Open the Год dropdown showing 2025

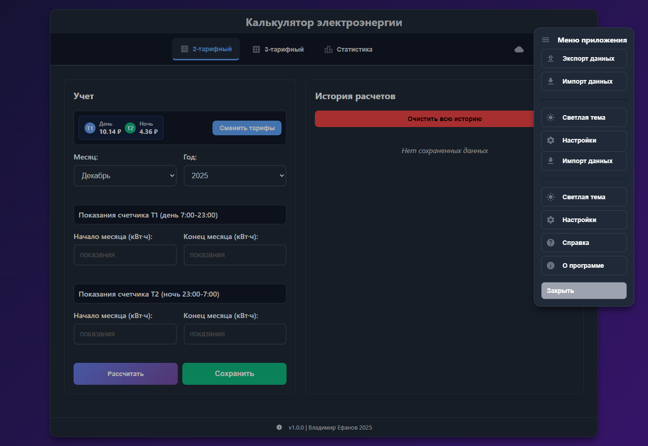[x=235, y=175]
